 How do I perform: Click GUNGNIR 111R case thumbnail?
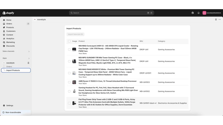pyautogui.click(x=74, y=61)
